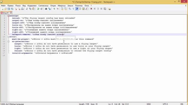The height and width of the screenshot is (105, 188).
Task: Click the UNIX line ending status field
Action: tap(149, 104)
